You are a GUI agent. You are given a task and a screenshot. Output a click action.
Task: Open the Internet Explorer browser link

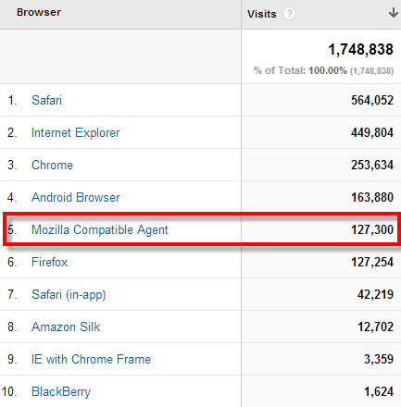click(75, 132)
